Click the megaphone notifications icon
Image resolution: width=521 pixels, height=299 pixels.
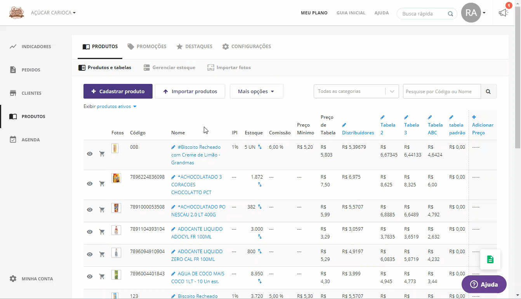point(503,13)
